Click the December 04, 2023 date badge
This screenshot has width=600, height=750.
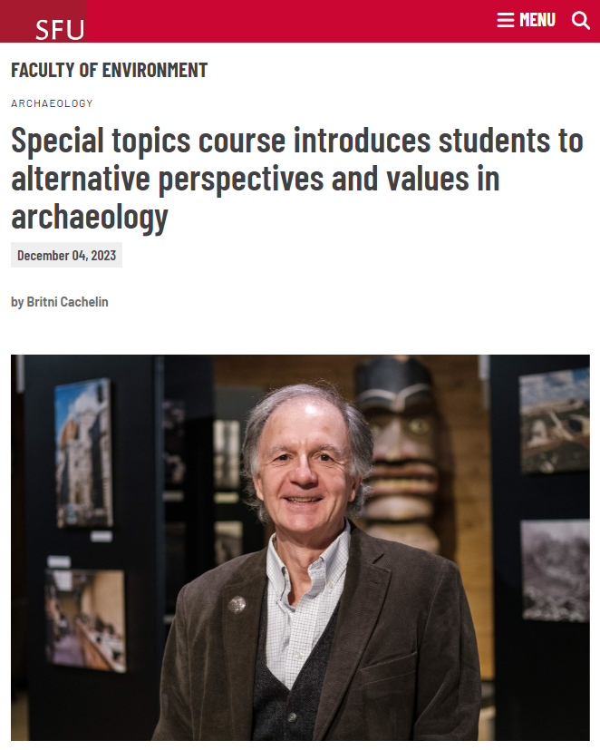click(65, 255)
